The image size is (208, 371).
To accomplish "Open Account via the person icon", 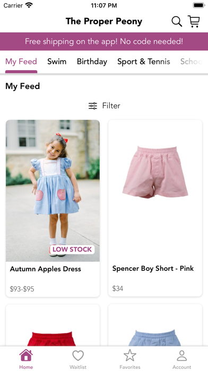I will tap(181, 356).
